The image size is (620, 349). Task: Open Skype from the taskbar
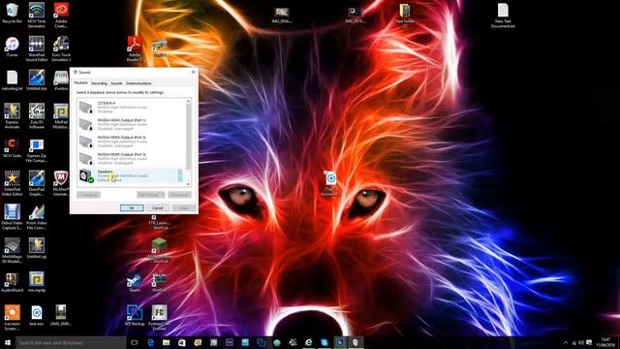pyautogui.click(x=325, y=342)
